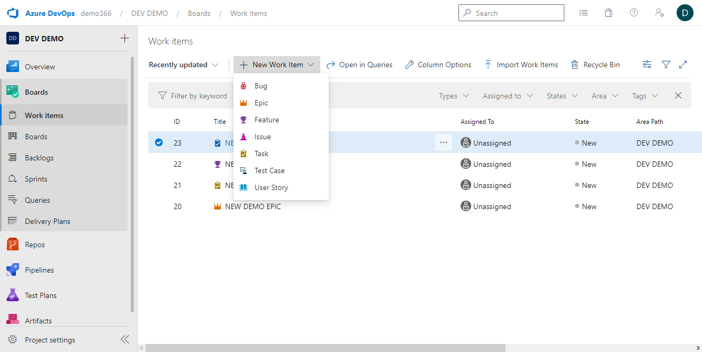Select the row with ID 22
Viewport: 702px width, 352px height.
[x=425, y=164]
